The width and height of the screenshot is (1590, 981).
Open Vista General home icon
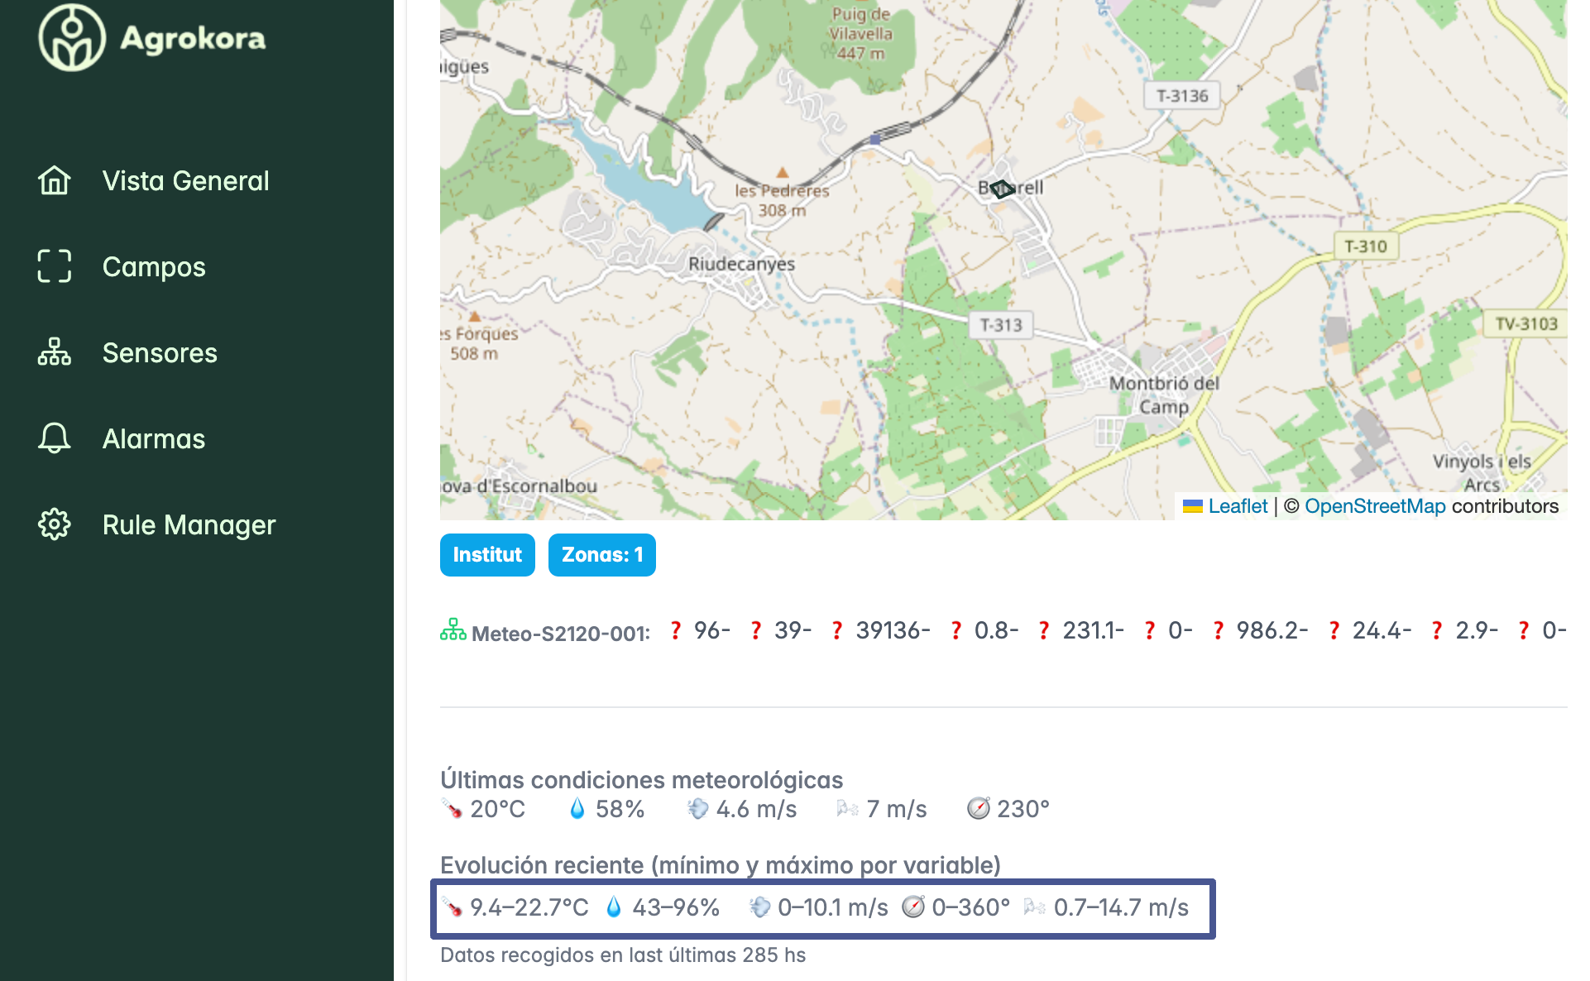pos(55,180)
